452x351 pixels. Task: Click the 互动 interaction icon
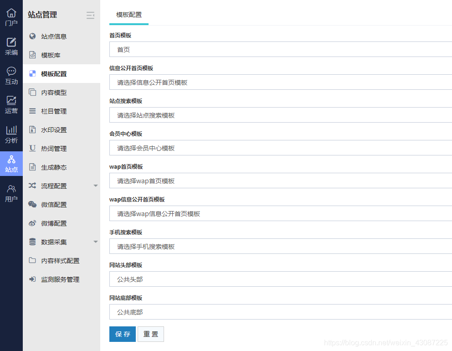pos(11,74)
